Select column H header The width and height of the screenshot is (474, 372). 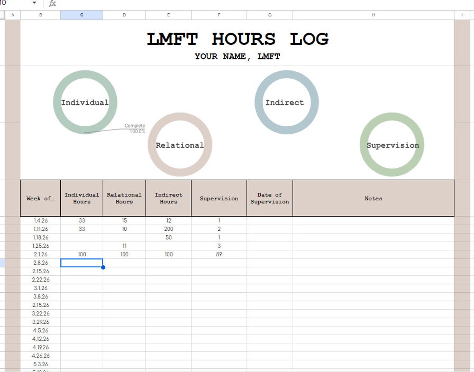click(x=373, y=15)
